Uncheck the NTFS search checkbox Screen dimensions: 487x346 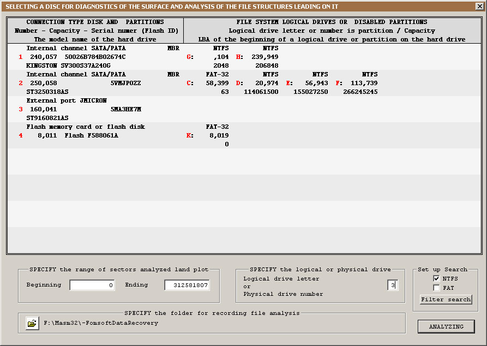tap(436, 279)
